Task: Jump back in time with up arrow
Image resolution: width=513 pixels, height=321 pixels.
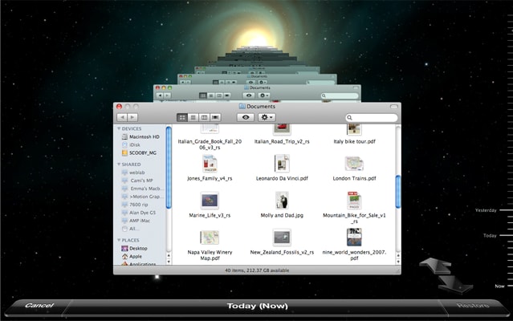Action: (x=436, y=265)
